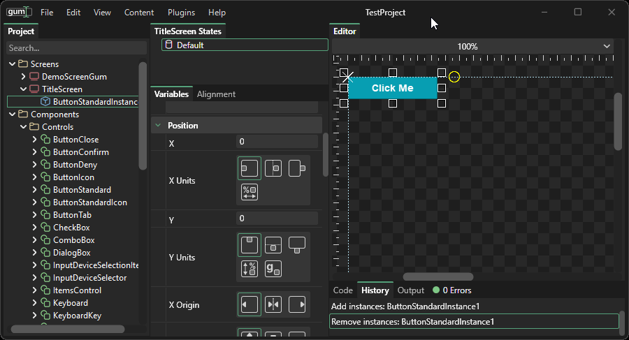
Task: Set X Origin to right
Action: (297, 305)
